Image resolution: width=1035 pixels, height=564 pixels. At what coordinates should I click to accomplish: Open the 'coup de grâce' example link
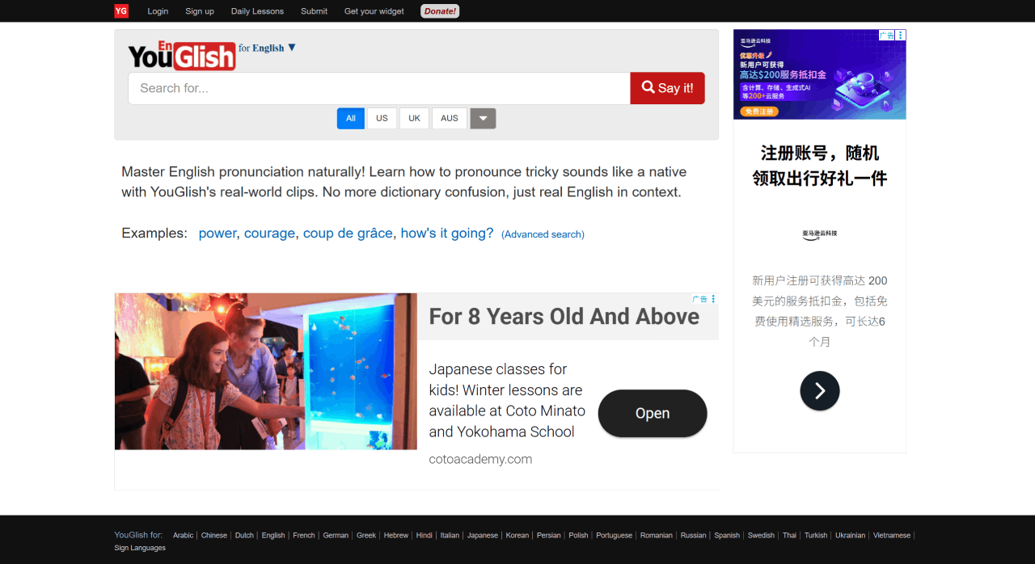pos(348,233)
